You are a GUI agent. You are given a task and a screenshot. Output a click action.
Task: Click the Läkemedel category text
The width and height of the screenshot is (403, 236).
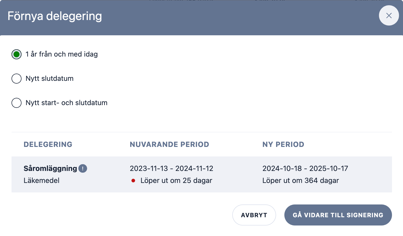coord(42,180)
